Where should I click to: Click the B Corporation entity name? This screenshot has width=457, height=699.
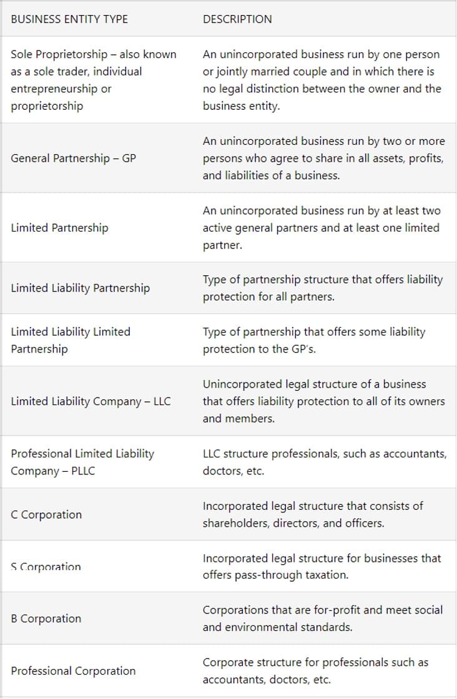pos(46,618)
